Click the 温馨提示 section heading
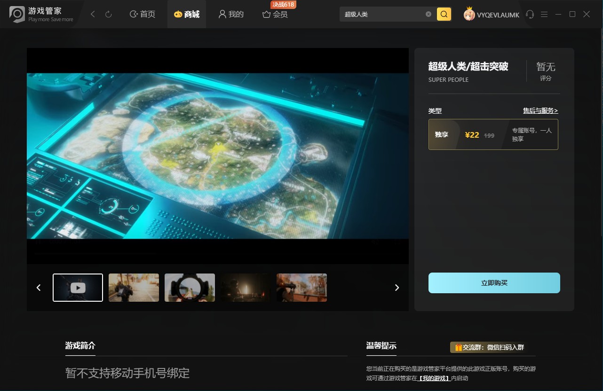603x391 pixels. tap(381, 346)
